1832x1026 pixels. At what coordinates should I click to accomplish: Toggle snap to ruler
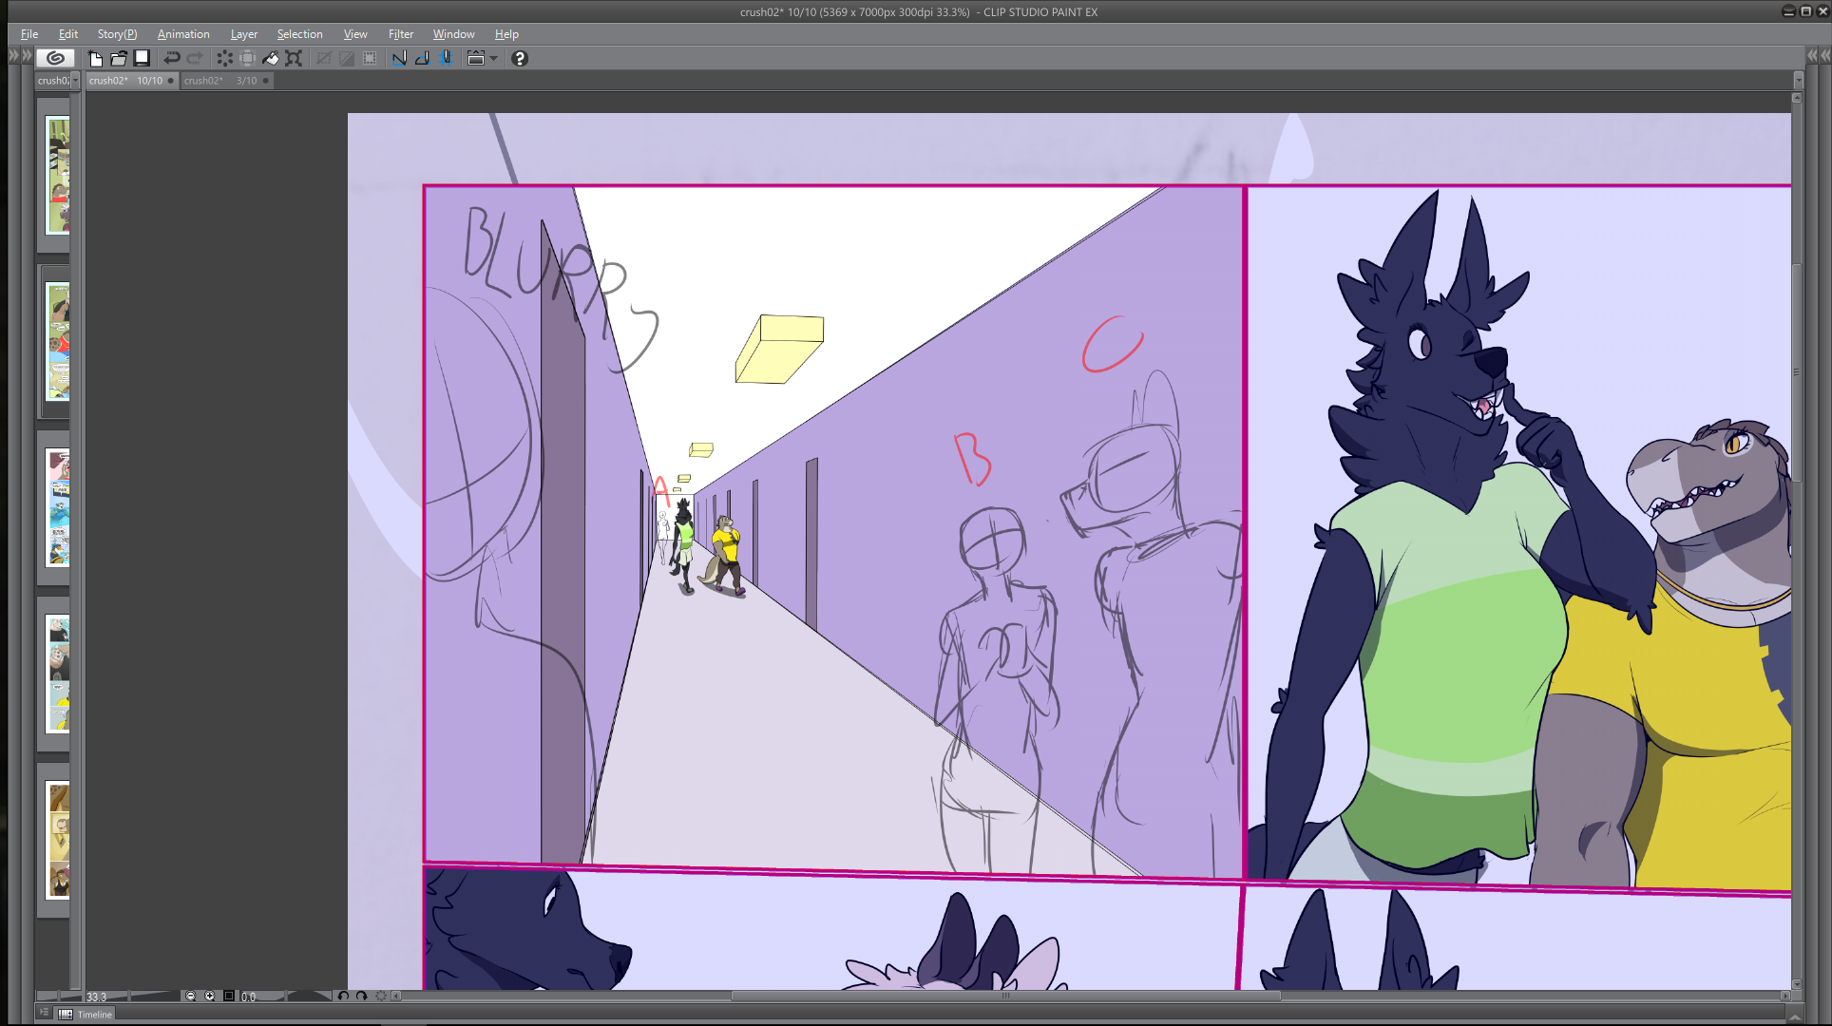[399, 58]
